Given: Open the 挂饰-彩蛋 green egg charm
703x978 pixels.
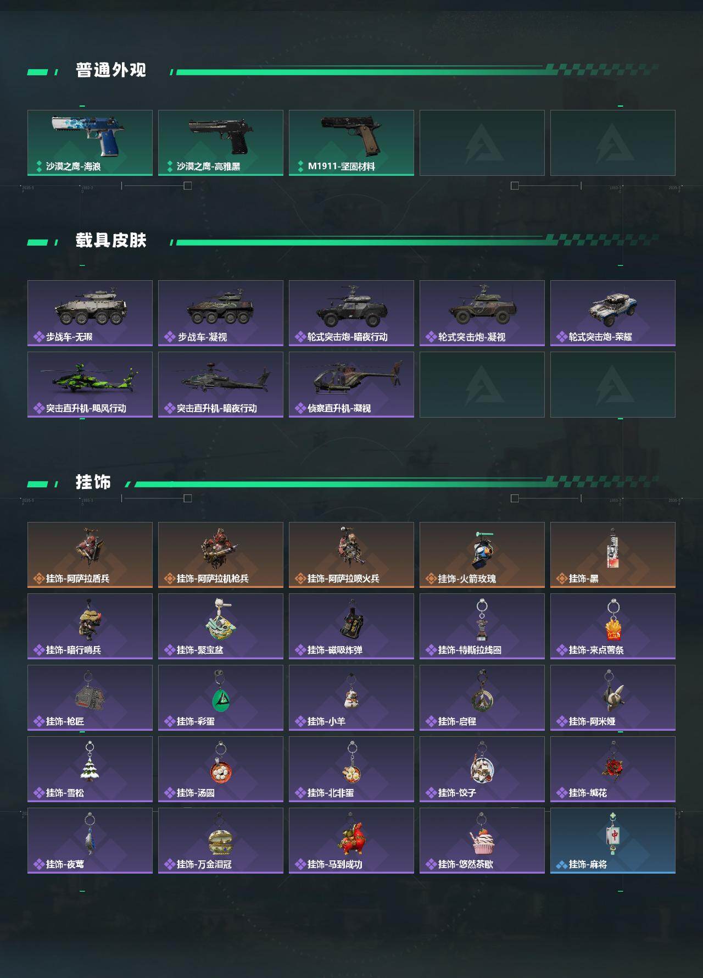Looking at the screenshot, I should pyautogui.click(x=221, y=698).
